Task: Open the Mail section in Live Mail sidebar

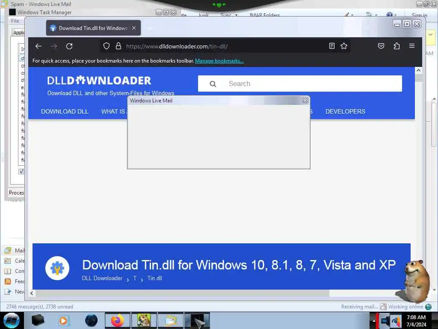Action: [x=15, y=250]
